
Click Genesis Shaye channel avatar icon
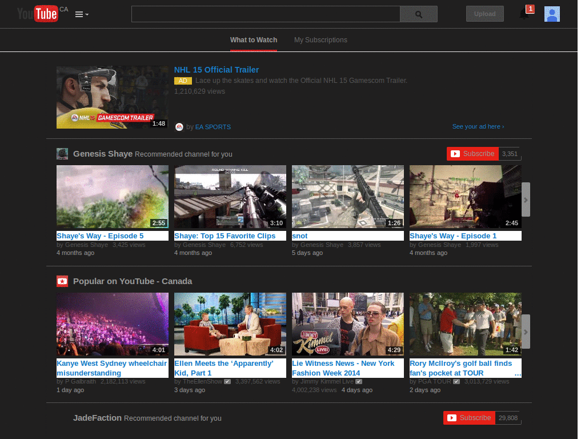(x=62, y=154)
